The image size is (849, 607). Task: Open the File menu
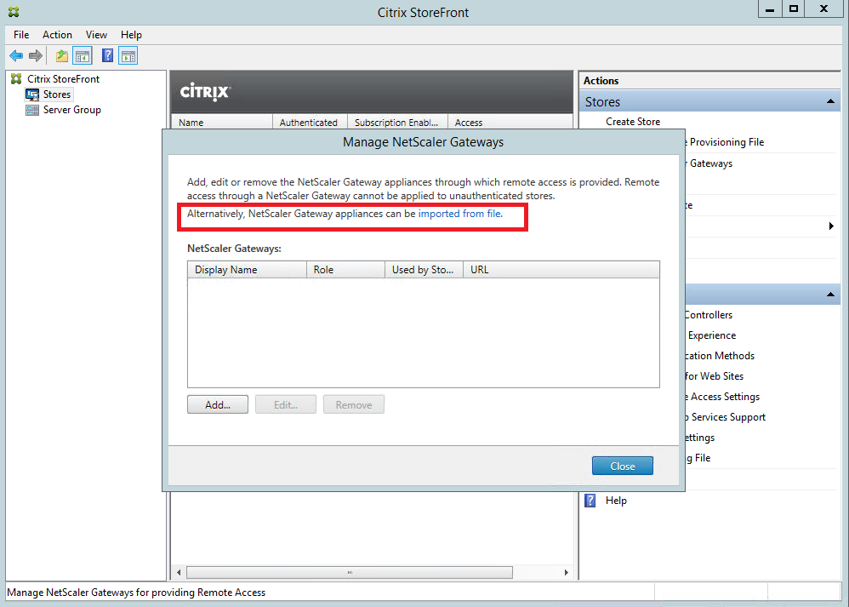21,35
